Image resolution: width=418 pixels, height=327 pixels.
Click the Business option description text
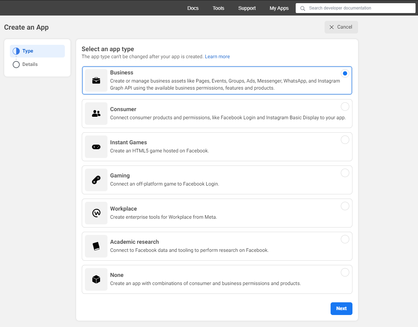pyautogui.click(x=225, y=84)
